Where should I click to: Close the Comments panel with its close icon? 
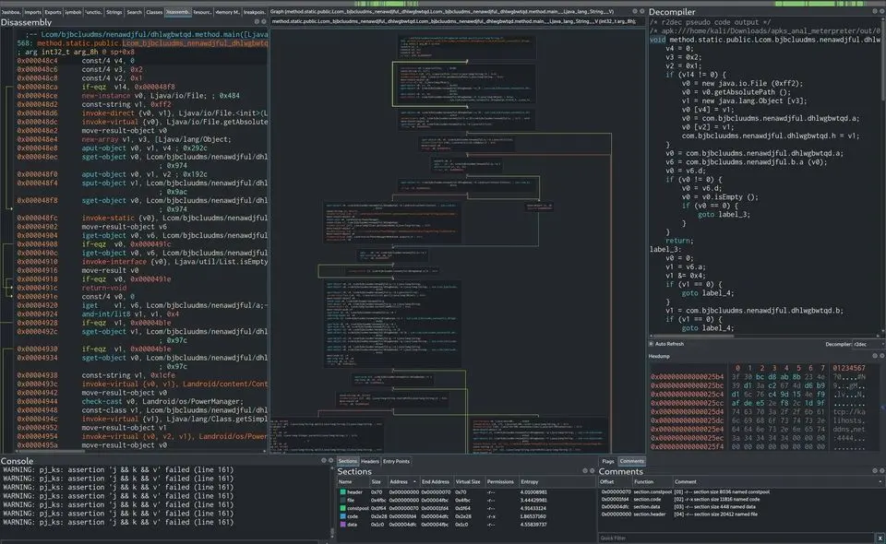click(882, 470)
